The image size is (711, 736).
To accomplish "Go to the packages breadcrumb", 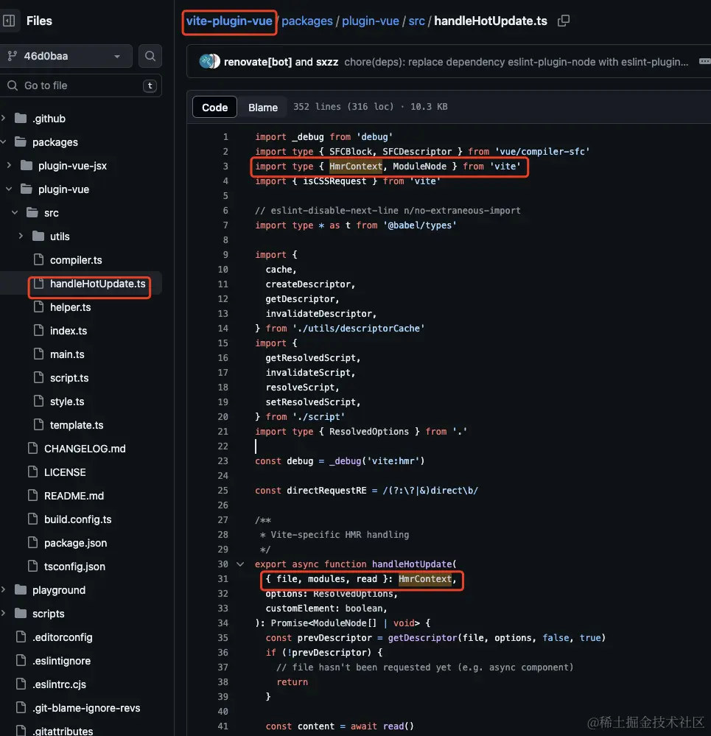I will pyautogui.click(x=307, y=21).
